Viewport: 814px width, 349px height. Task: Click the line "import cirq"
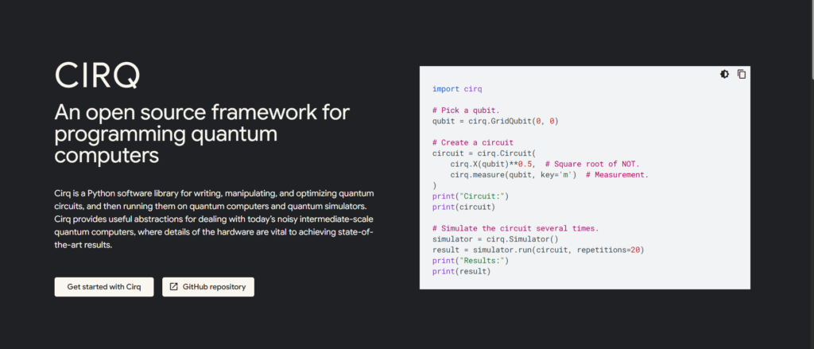coord(457,89)
